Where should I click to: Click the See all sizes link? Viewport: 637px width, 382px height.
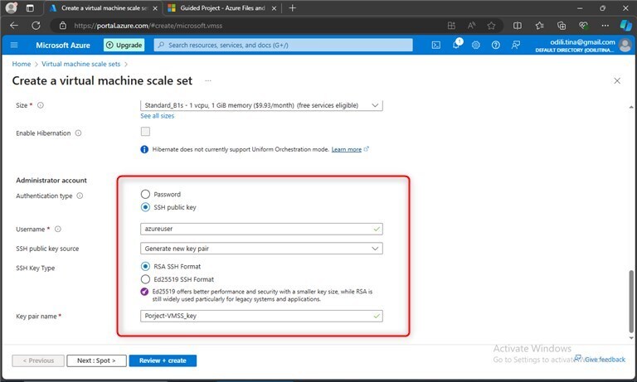[x=158, y=116]
